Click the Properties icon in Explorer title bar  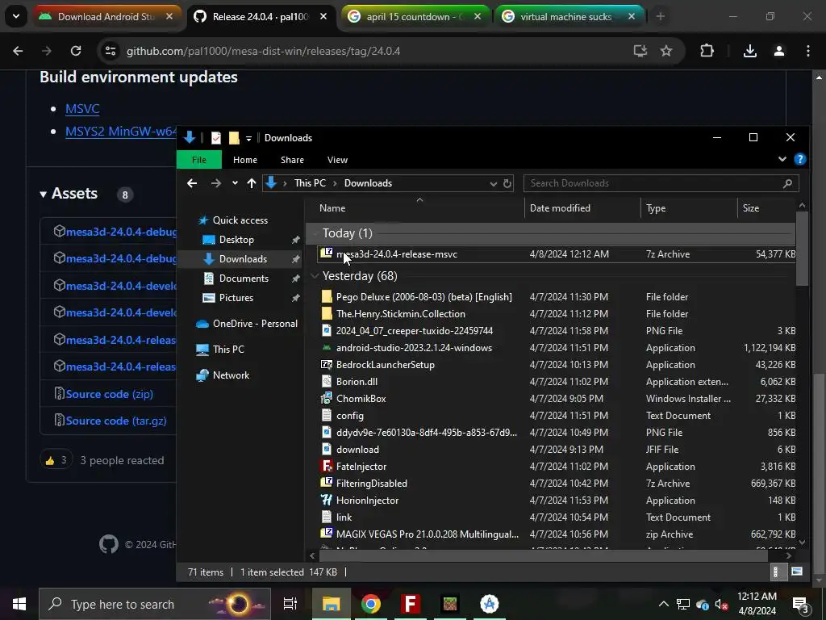pyautogui.click(x=216, y=138)
